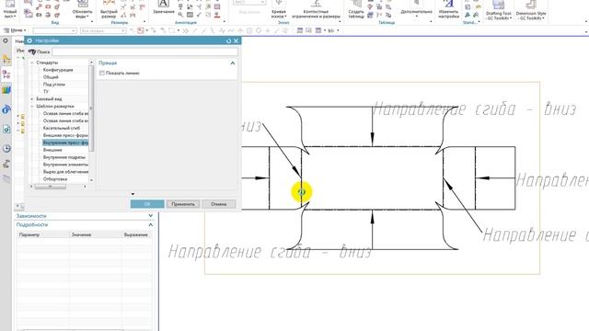Select Внутренние элементы tree item

point(65,165)
